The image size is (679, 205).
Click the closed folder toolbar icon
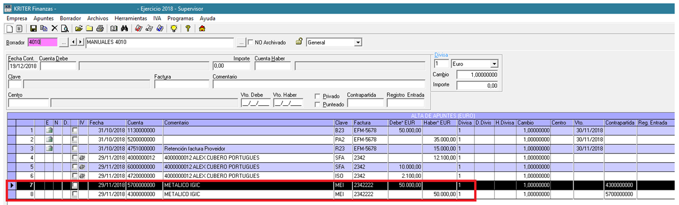89,28
